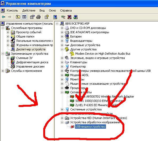Click the Back arrow toolbar icon

click(3, 17)
